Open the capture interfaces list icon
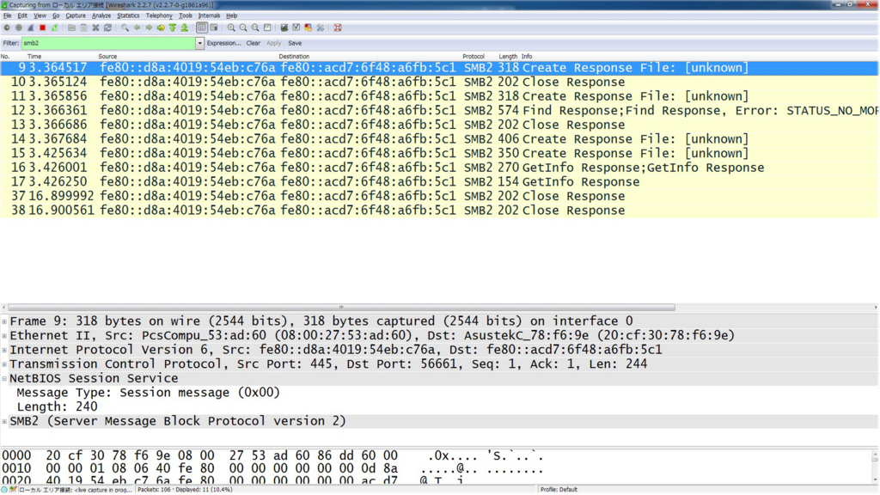880x495 pixels. tap(7, 27)
